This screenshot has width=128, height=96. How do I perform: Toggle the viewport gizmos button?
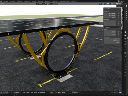(x=103, y=3)
